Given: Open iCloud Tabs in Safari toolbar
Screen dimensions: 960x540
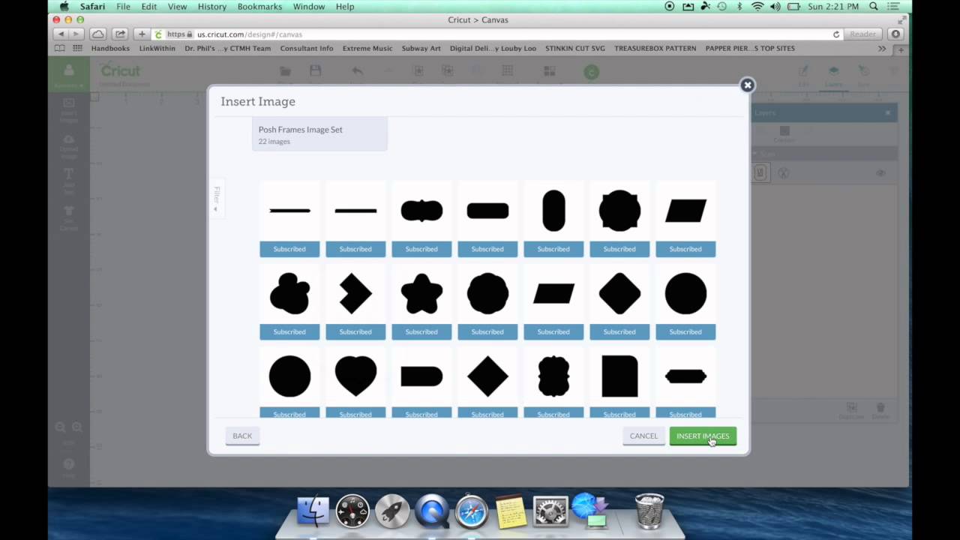Looking at the screenshot, I should pos(97,34).
